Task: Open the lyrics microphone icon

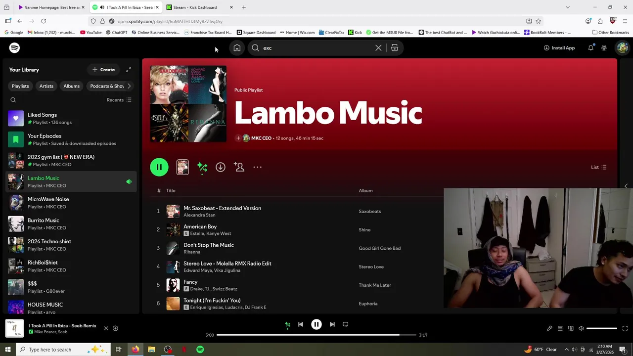Action: click(x=549, y=328)
